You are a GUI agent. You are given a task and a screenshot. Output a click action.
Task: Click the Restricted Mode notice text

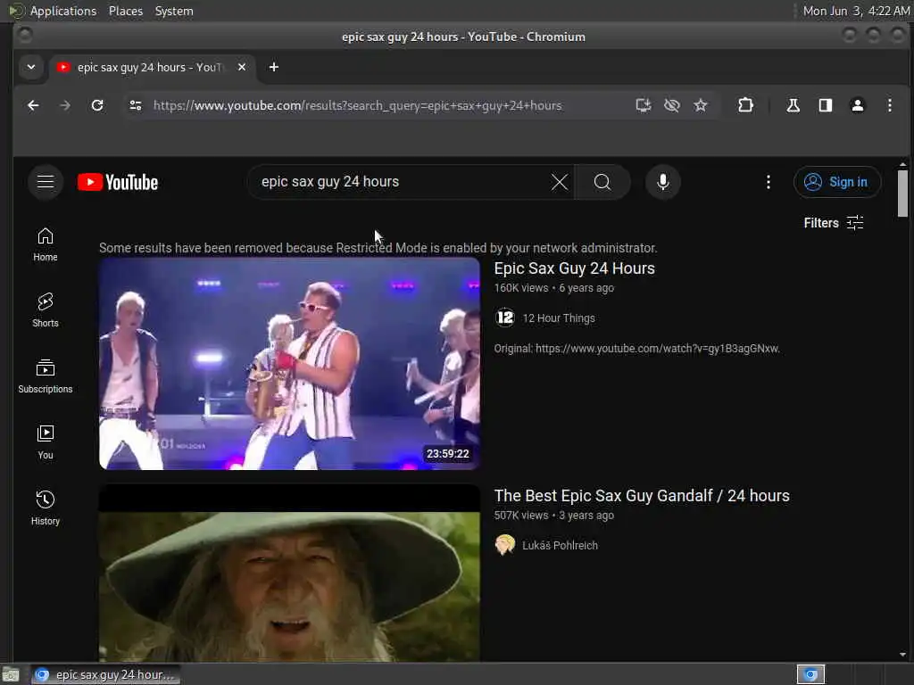point(378,248)
